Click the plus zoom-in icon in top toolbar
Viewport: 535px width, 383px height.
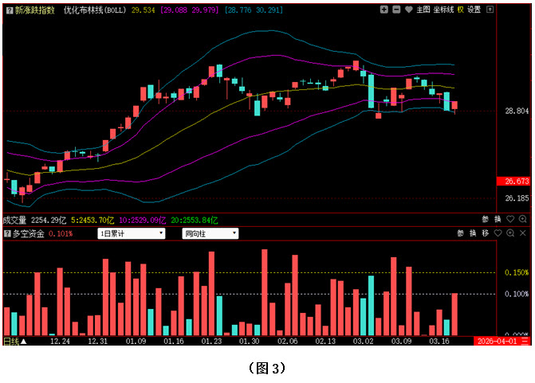385,10
